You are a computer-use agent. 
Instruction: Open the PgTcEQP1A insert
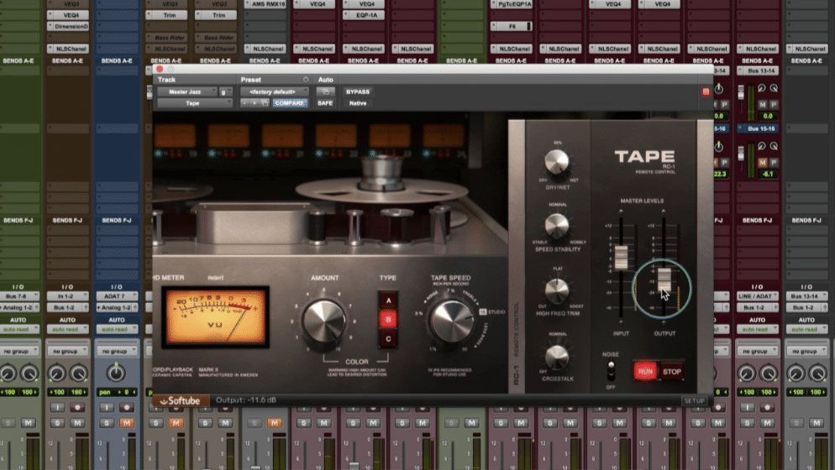512,3
